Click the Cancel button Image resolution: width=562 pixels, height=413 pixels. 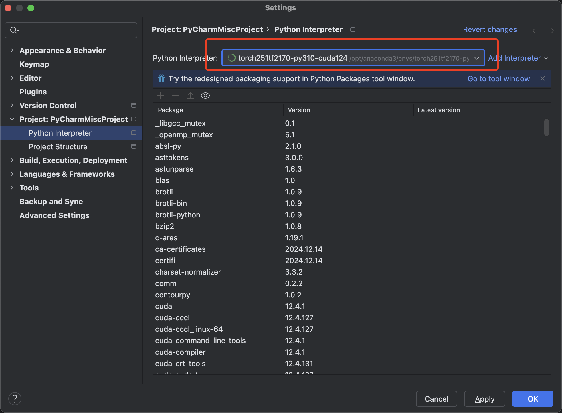tap(436, 399)
